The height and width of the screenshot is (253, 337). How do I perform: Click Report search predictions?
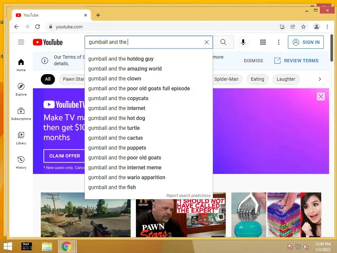(188, 196)
